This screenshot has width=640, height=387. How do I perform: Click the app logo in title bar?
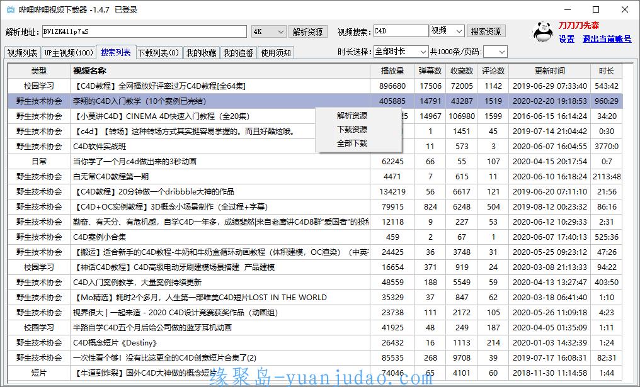coord(11,9)
